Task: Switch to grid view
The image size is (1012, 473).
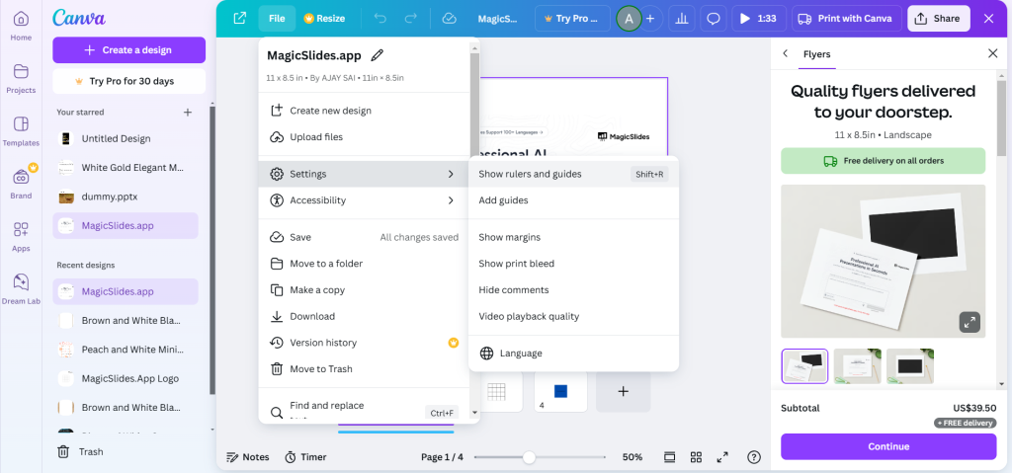Action: pos(696,457)
